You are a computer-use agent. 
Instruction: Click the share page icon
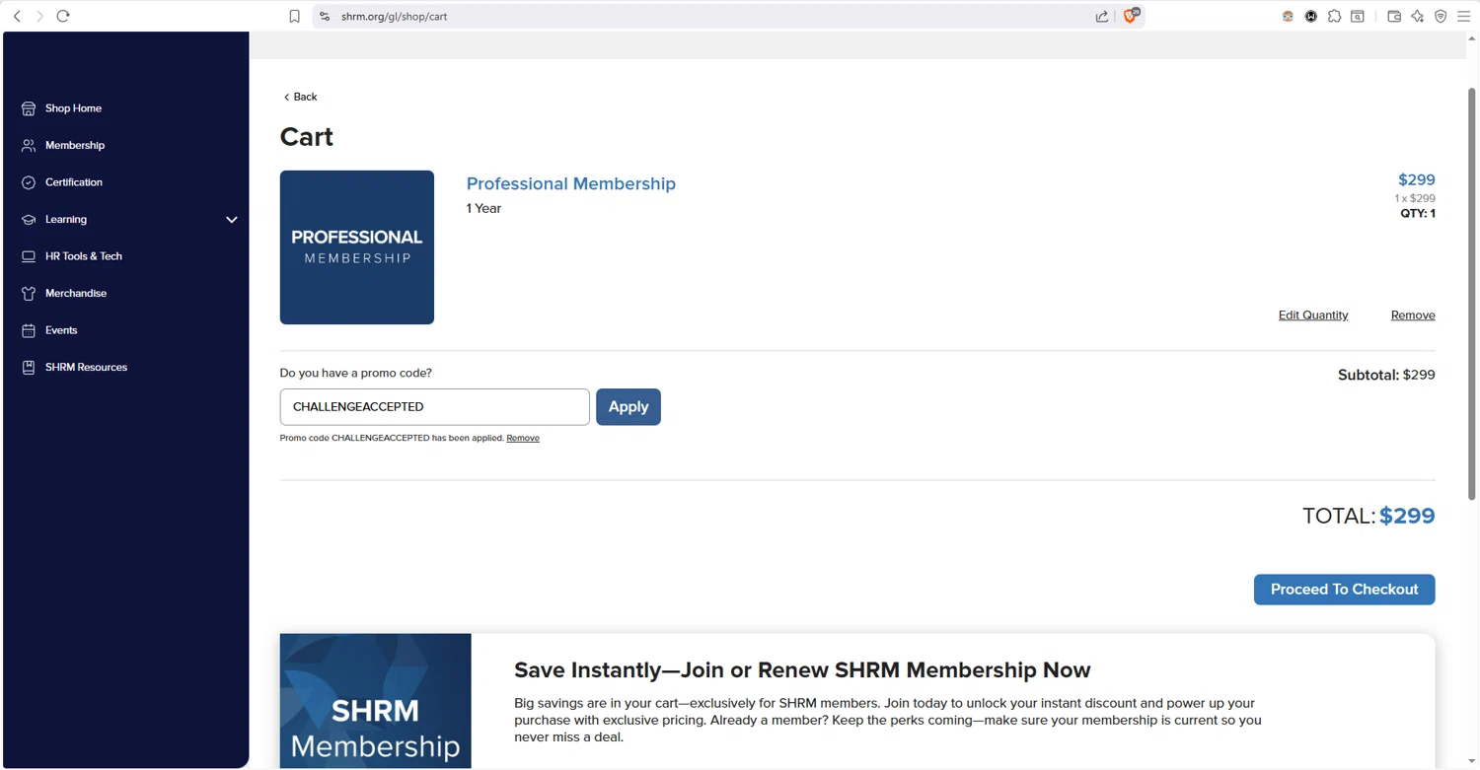[x=1102, y=16]
